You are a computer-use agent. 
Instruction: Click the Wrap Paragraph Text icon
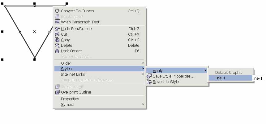(57, 22)
